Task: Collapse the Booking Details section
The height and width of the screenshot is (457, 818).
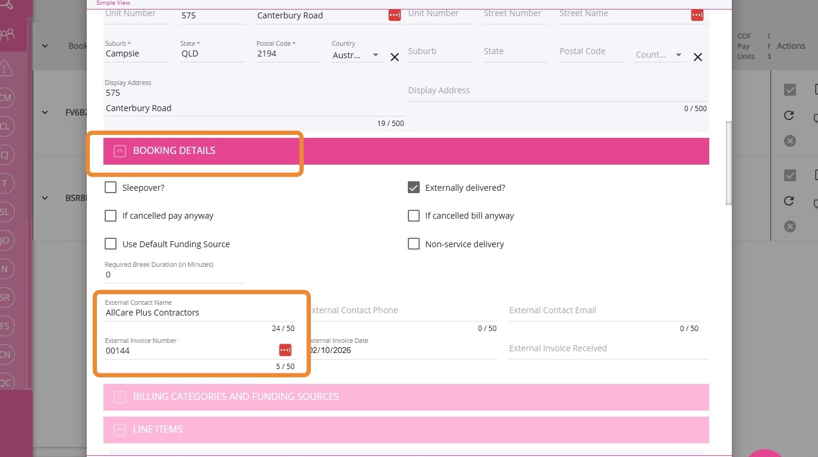Action: [x=120, y=151]
